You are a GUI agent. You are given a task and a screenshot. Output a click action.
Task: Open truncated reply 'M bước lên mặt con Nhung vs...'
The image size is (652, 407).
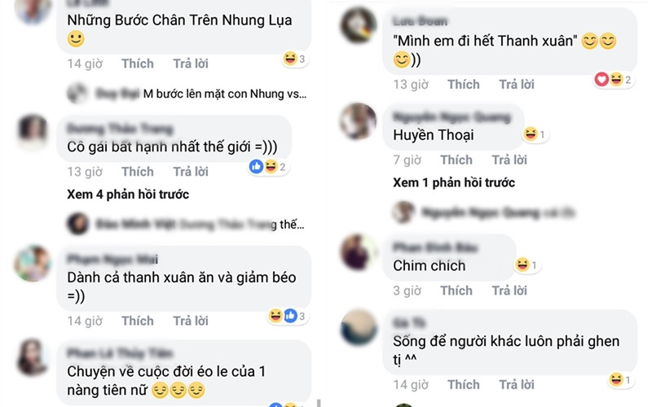tap(225, 94)
